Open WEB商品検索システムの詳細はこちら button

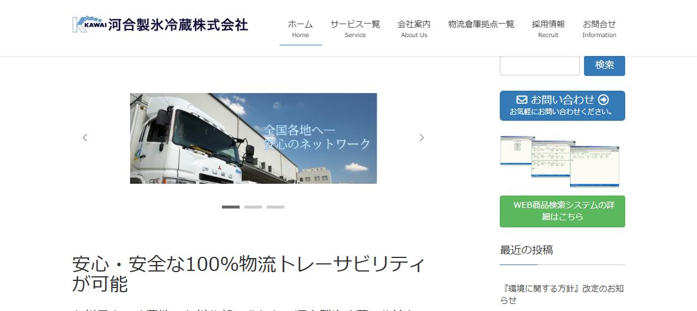[x=562, y=211]
